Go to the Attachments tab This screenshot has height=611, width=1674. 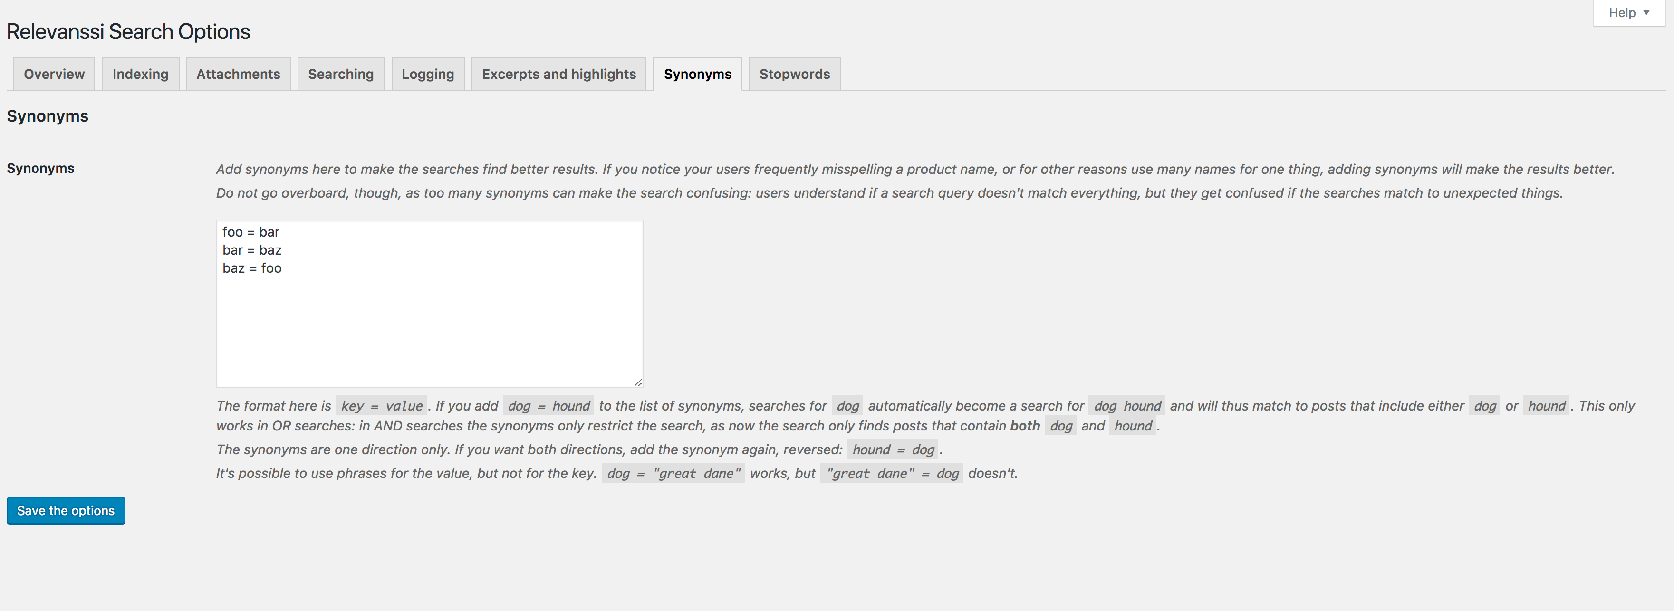tap(238, 74)
